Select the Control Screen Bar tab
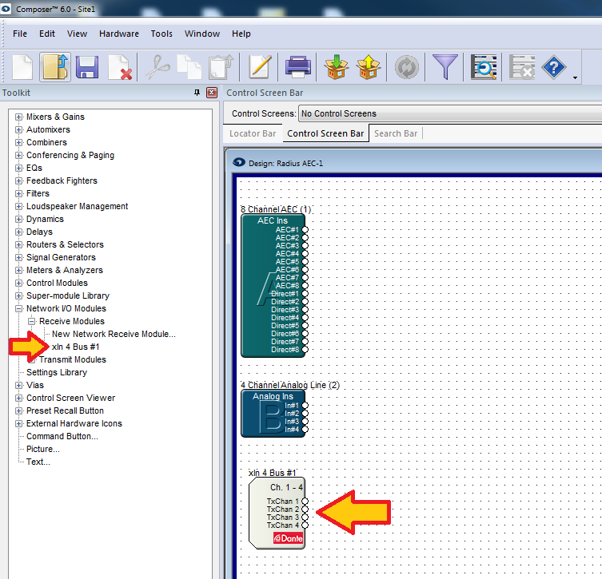 coord(325,133)
